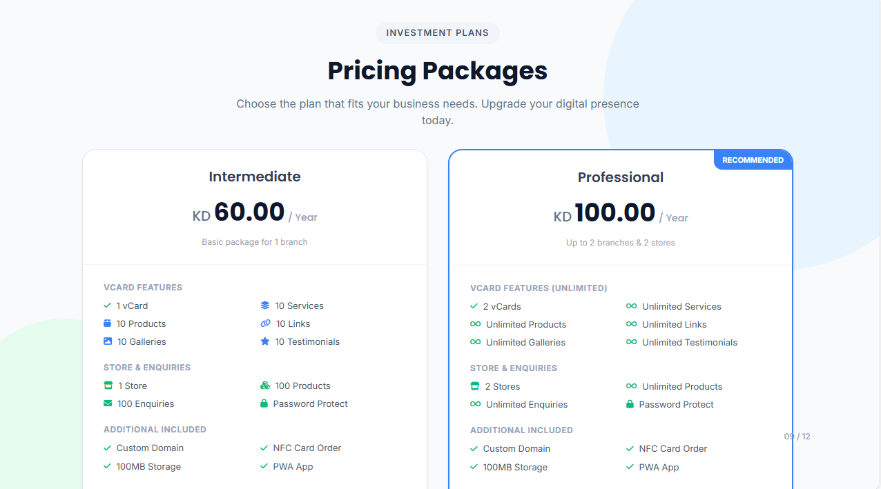Click the calendar icon beside 10 Products
Image resolution: width=881 pixels, height=489 pixels.
pos(107,323)
